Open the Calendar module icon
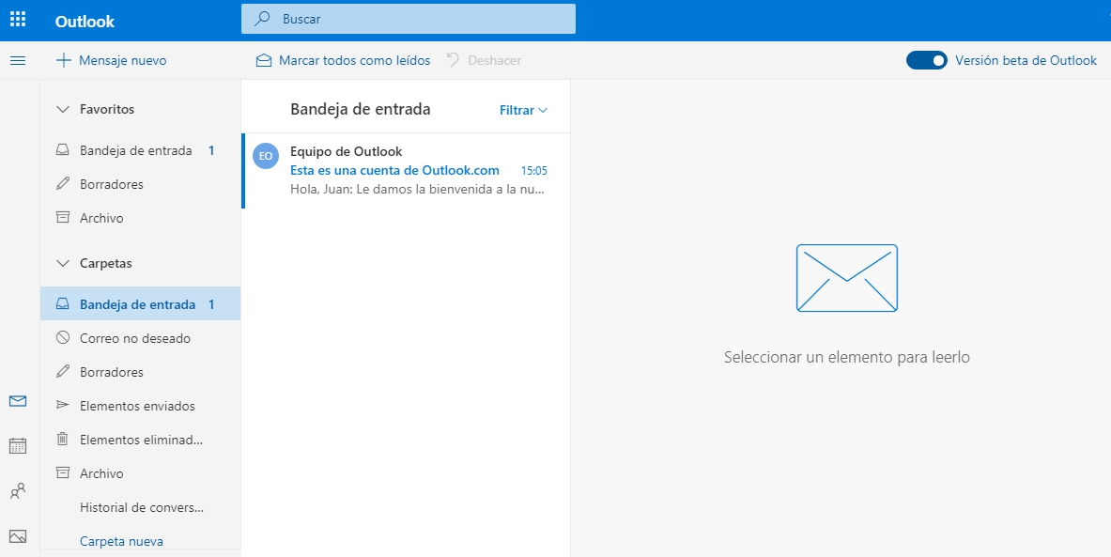1111x557 pixels. click(18, 446)
